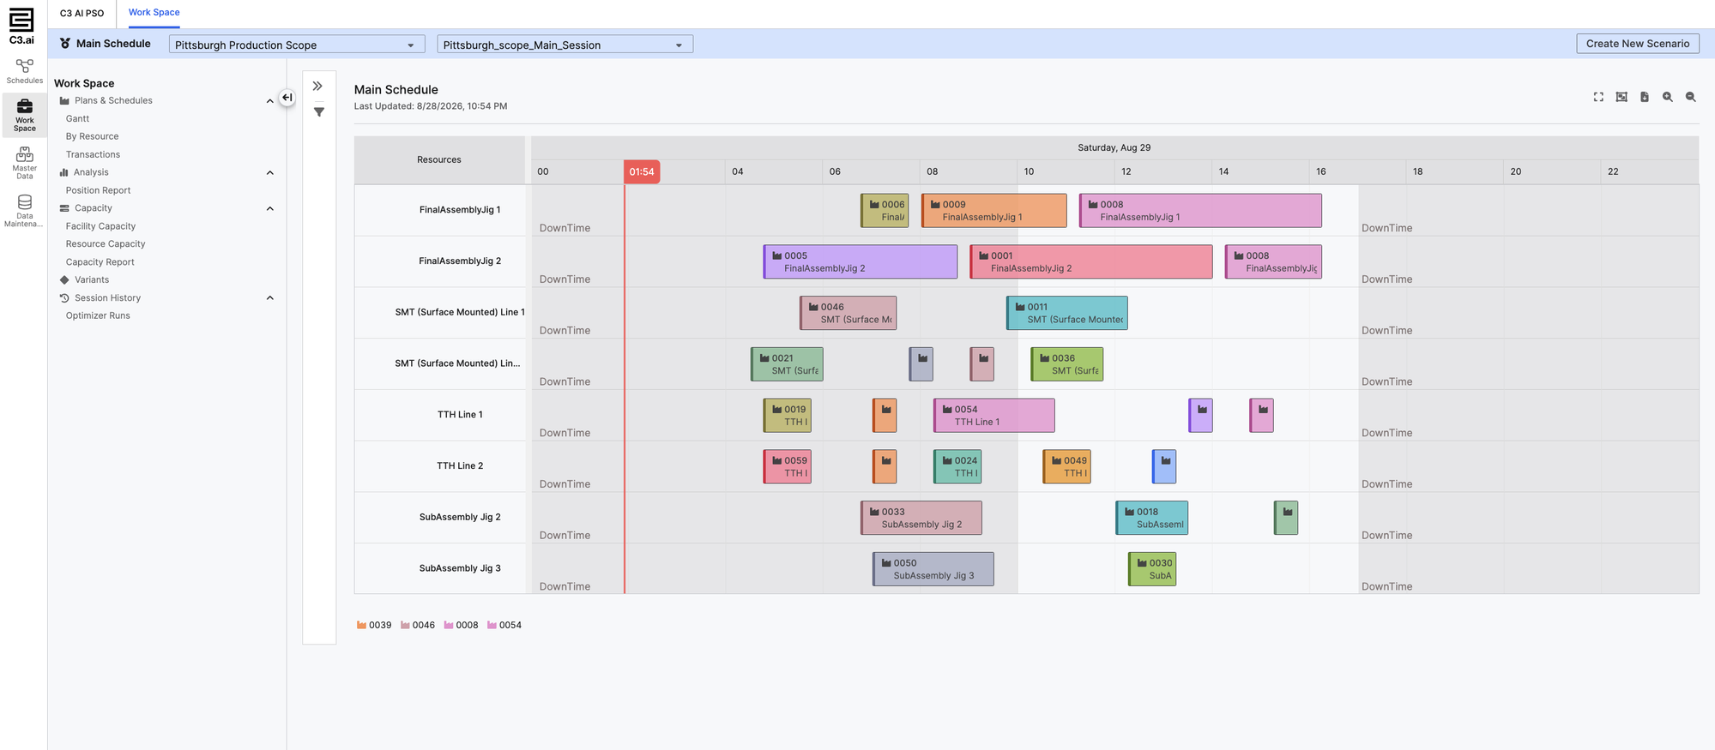Open the Capacity Report
Screen dimensions: 1715x750
click(100, 262)
